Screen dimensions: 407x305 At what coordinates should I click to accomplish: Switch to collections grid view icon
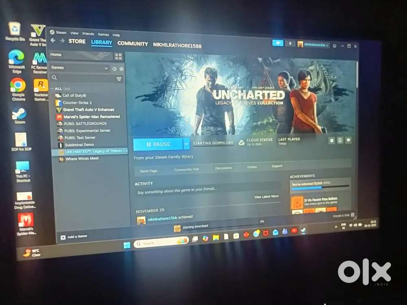click(x=118, y=56)
